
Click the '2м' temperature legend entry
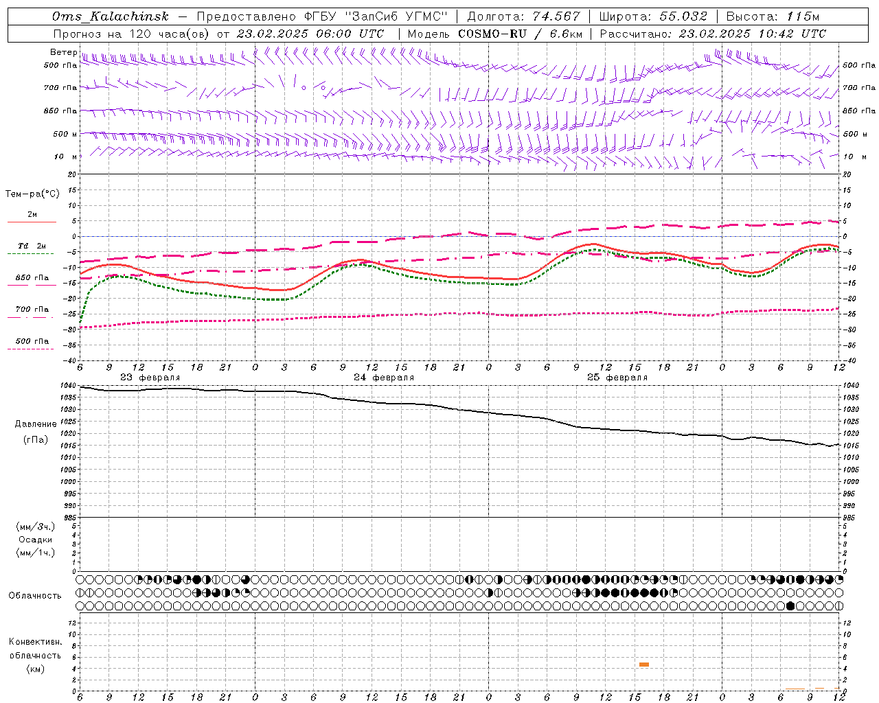(x=32, y=215)
